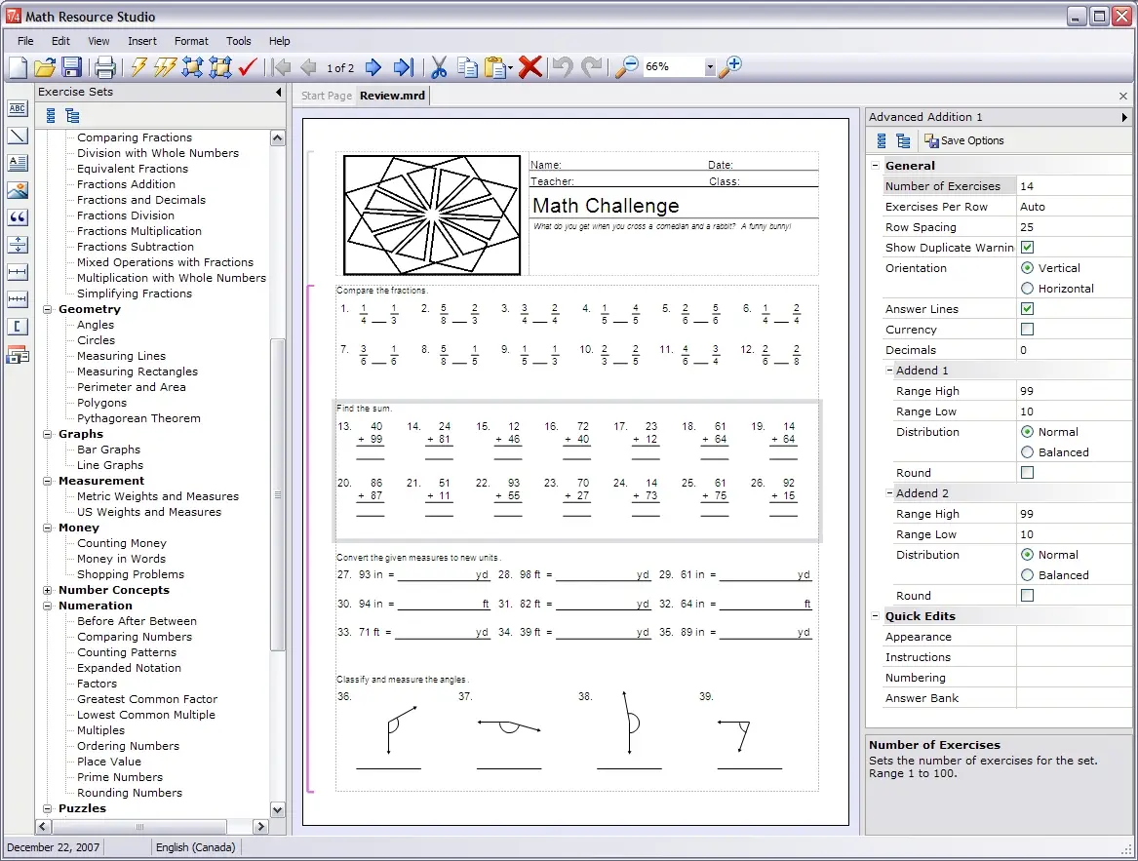
Task: Copy selection with the copy icon
Action: point(467,66)
